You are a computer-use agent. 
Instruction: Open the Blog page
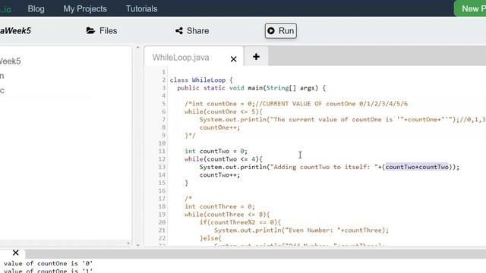[36, 8]
